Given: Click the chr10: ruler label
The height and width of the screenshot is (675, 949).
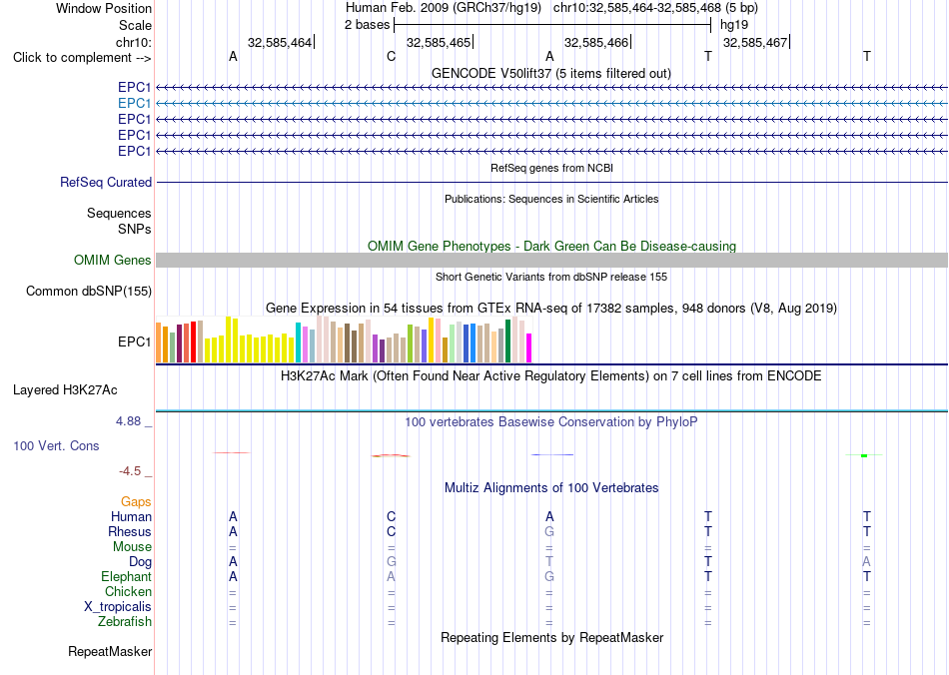Looking at the screenshot, I should point(134,42).
